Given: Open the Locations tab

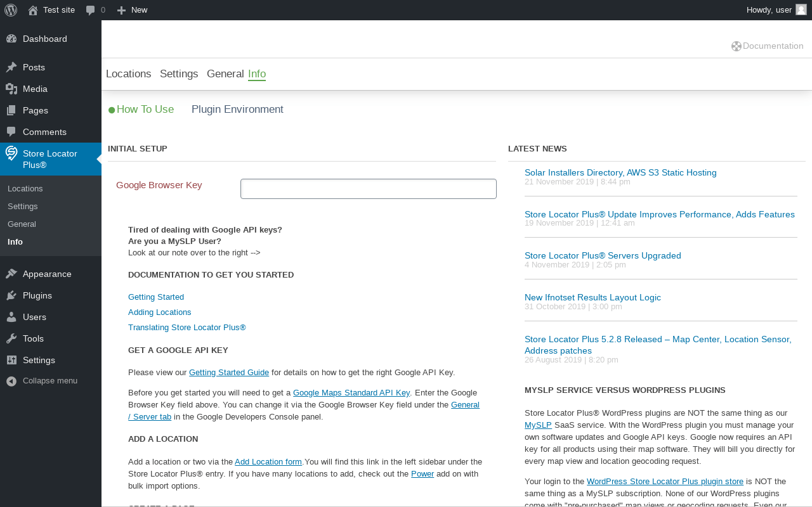Looking at the screenshot, I should pos(129,74).
